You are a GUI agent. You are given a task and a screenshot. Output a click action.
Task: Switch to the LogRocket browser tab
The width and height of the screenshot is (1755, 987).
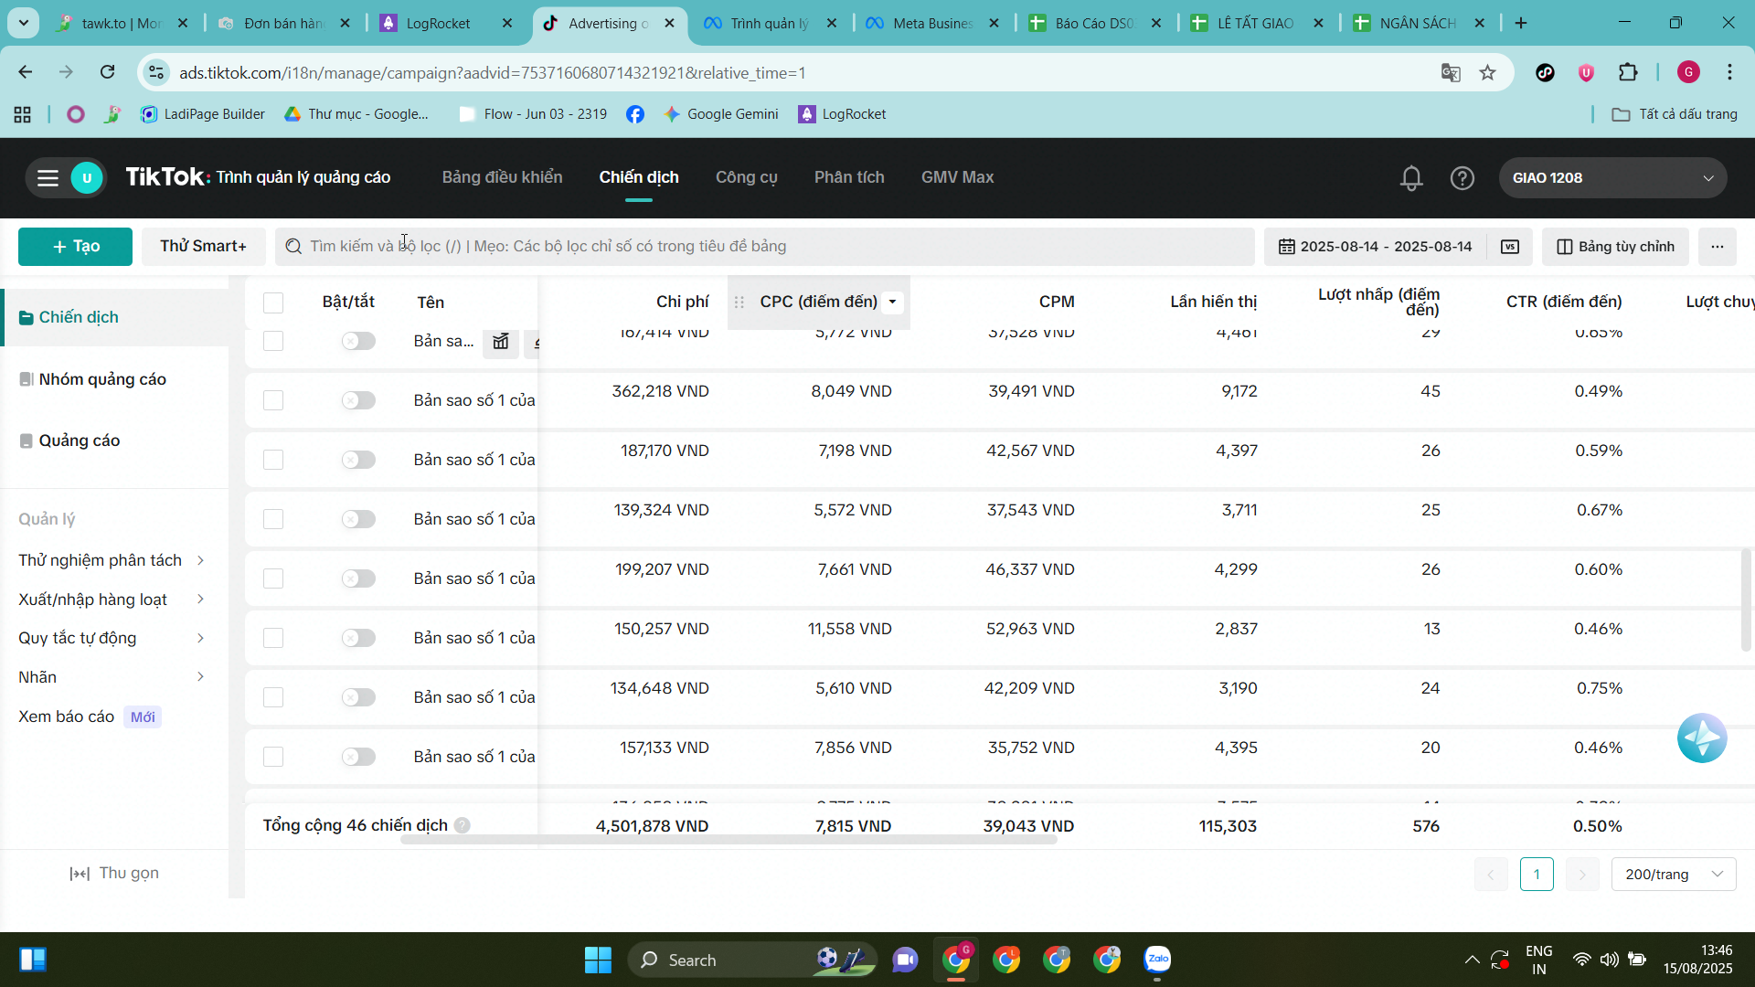[x=448, y=23]
